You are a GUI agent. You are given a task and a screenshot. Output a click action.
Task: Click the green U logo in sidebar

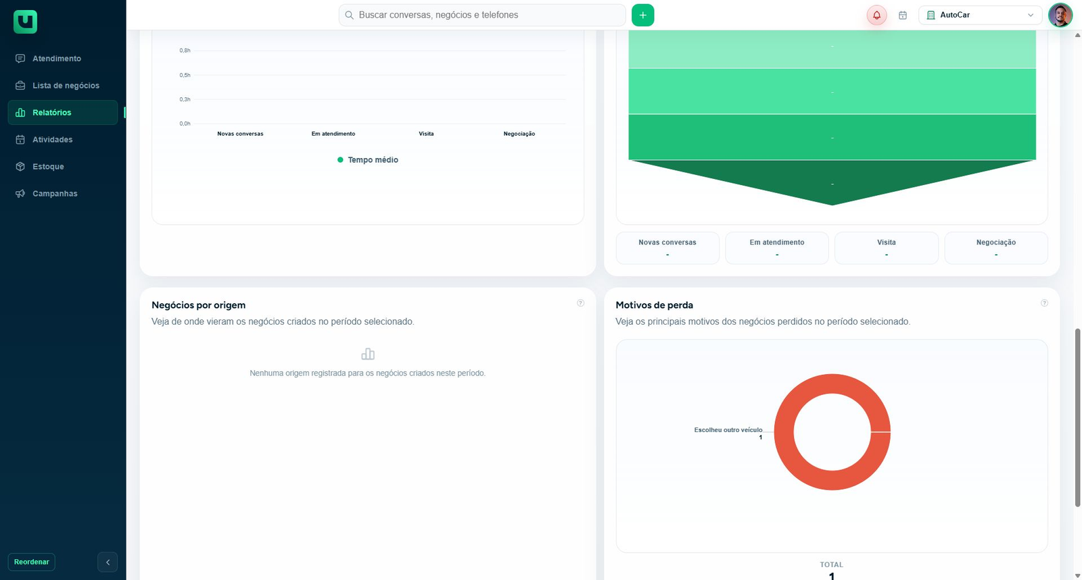click(25, 22)
